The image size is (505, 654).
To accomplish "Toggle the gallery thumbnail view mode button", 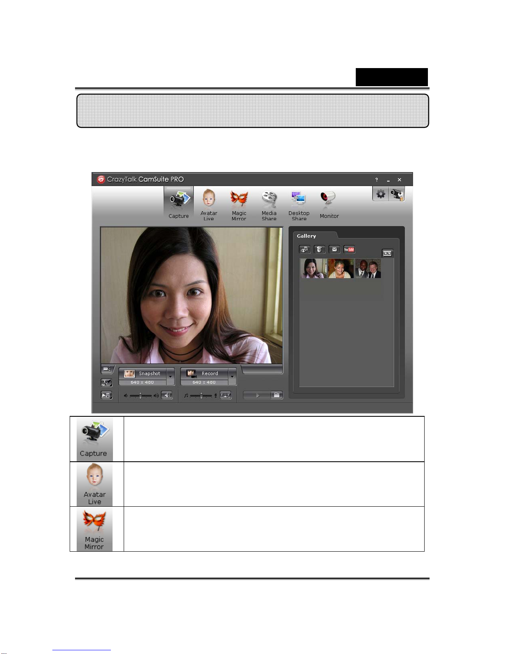I will (x=387, y=253).
